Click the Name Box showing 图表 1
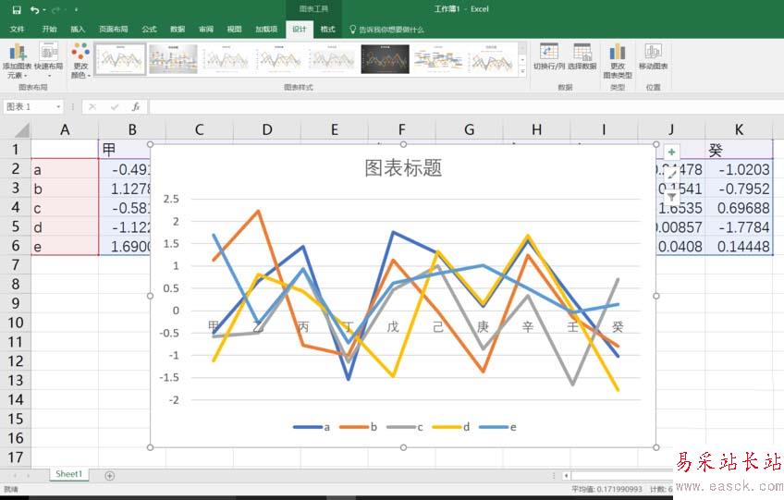 pyautogui.click(x=29, y=106)
